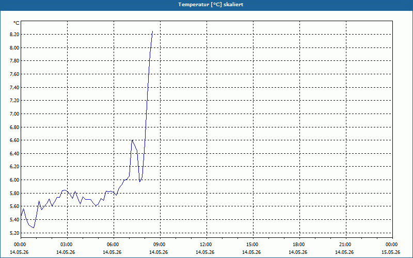Click the 7,60 y-axis value
The height and width of the screenshot is (258, 413).
click(14, 74)
